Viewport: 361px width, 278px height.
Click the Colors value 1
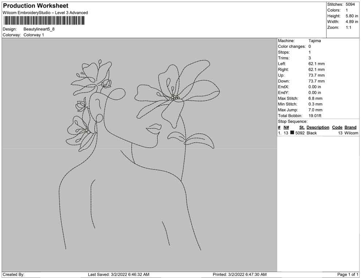pos(347,10)
